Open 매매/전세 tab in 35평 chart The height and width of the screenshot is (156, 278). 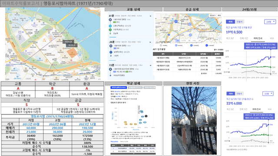tap(257, 109)
